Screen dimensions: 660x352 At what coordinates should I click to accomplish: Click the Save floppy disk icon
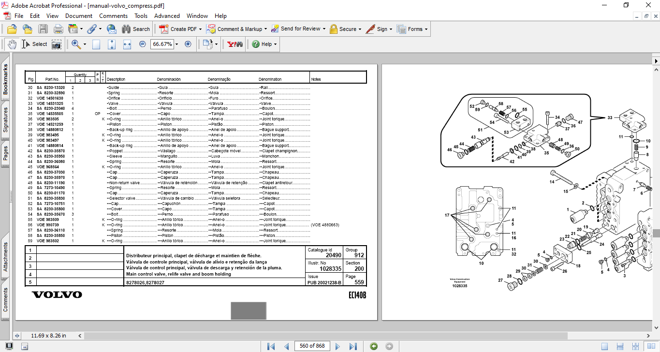pos(43,29)
